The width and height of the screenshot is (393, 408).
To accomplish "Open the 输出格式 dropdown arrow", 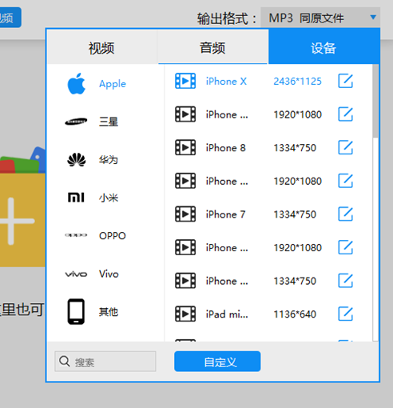I will click(373, 18).
